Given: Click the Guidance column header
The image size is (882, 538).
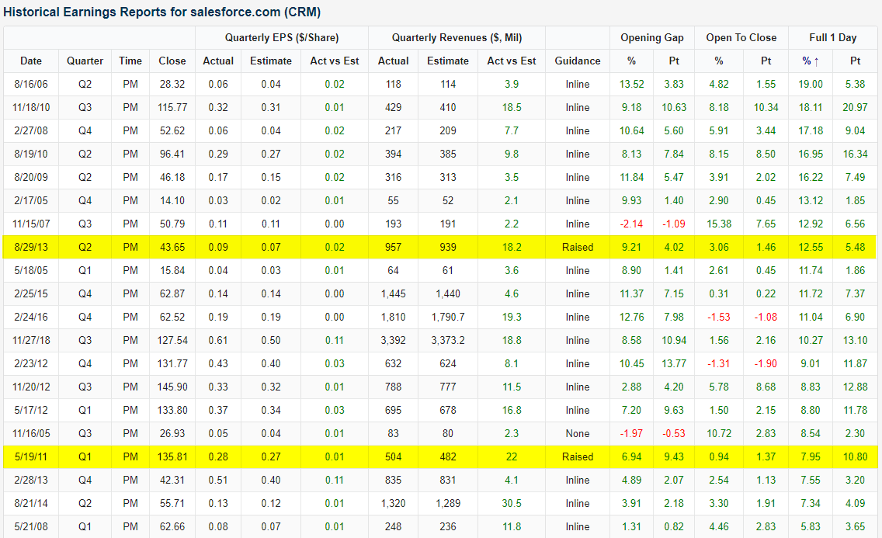Looking at the screenshot, I should (578, 61).
